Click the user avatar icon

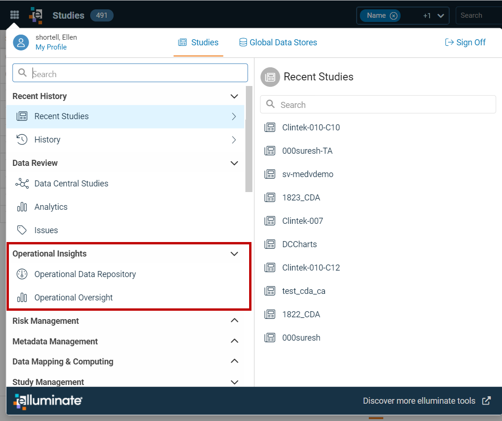pyautogui.click(x=21, y=43)
